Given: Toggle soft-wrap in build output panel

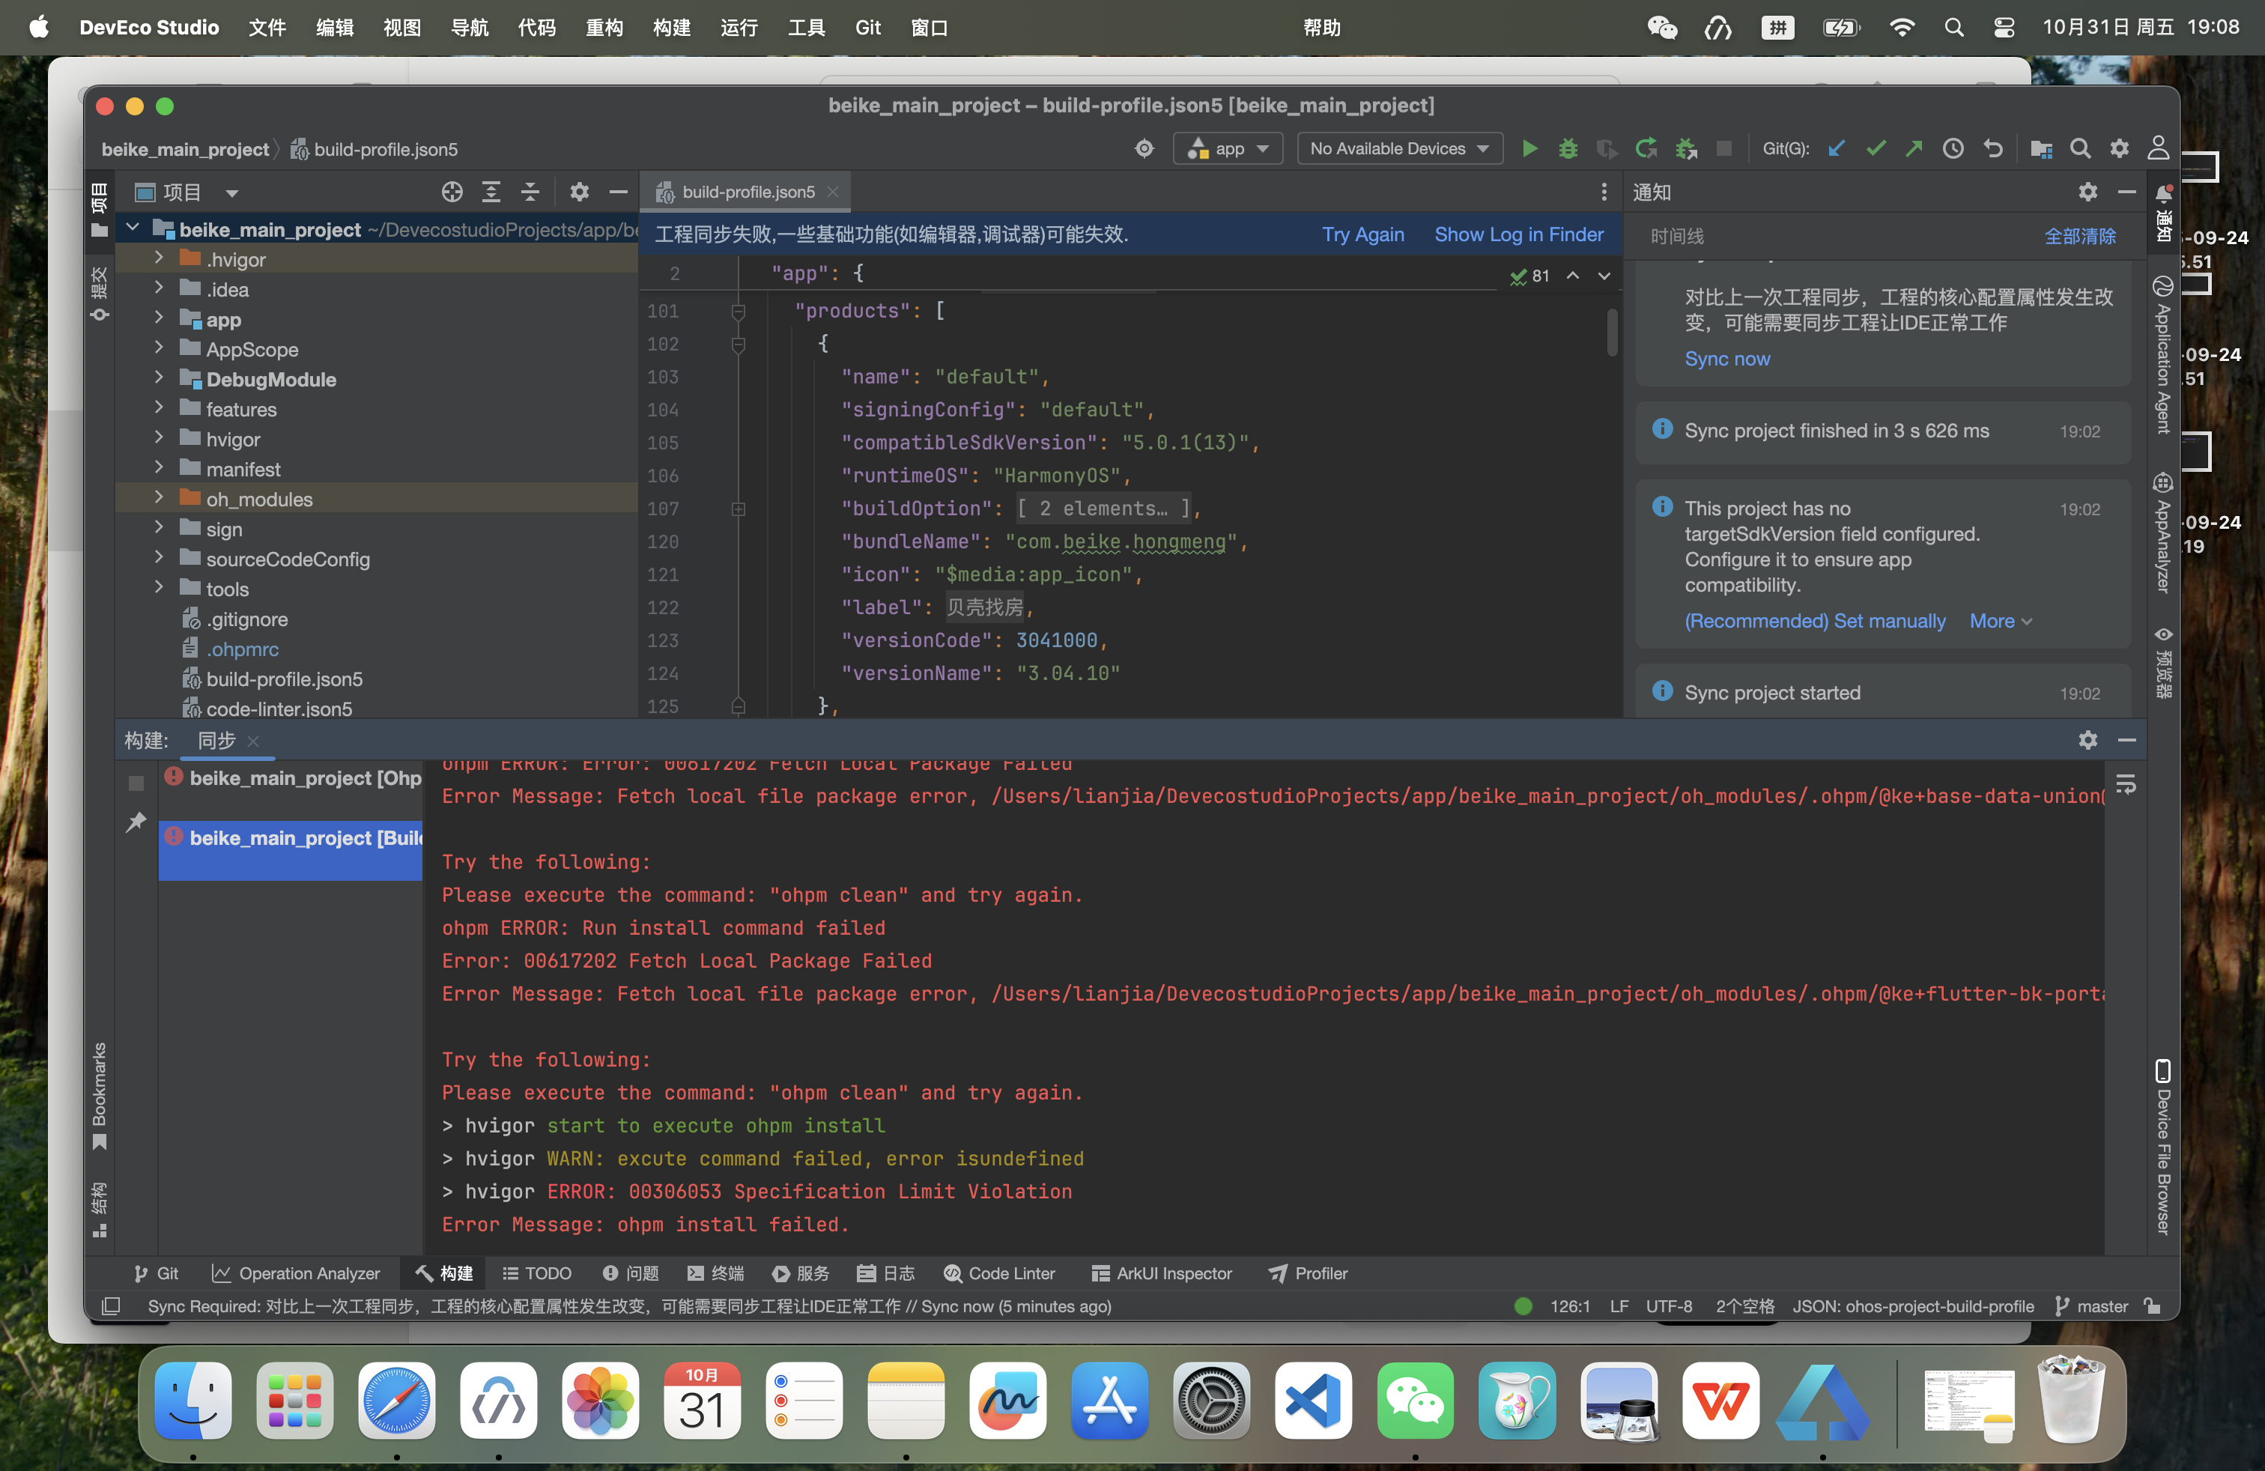Looking at the screenshot, I should click(x=2126, y=784).
